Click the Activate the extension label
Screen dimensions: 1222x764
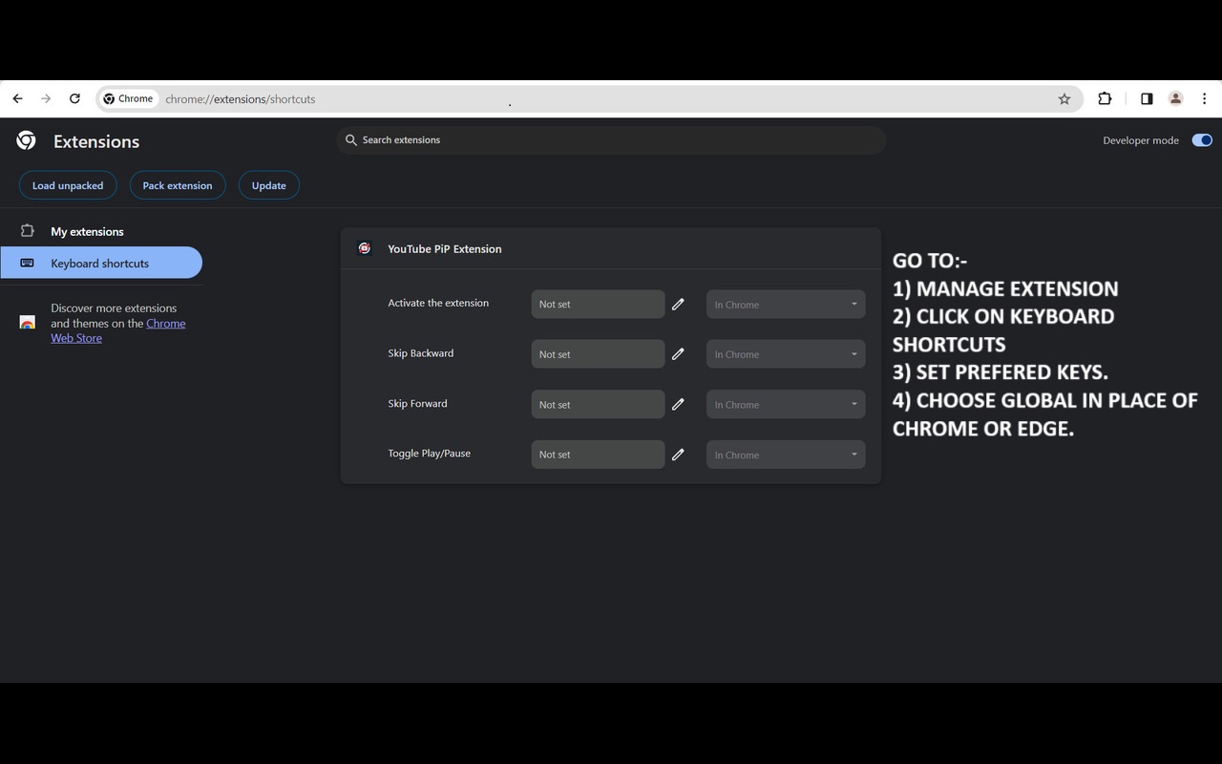pyautogui.click(x=438, y=303)
